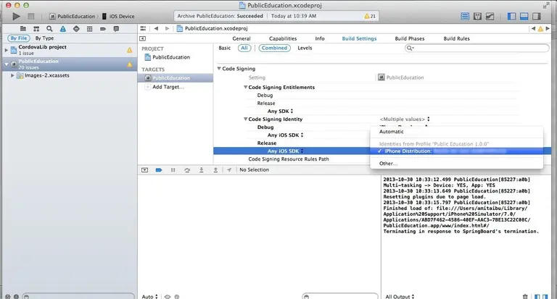This screenshot has width=557, height=299.
Task: Open the Log navigator speech-bubble icon
Action: click(116, 29)
